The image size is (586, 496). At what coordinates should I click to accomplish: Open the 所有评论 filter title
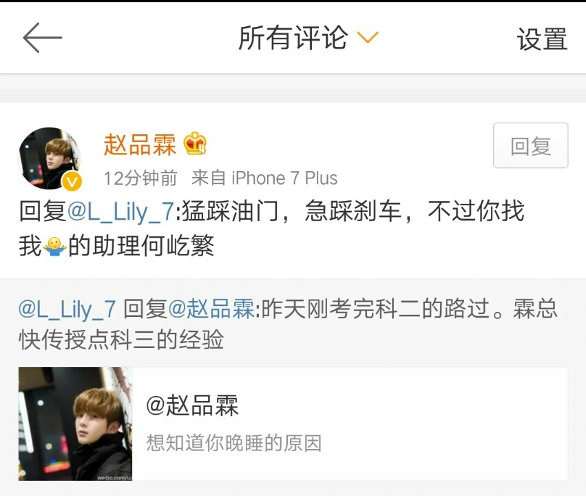pyautogui.click(x=293, y=38)
